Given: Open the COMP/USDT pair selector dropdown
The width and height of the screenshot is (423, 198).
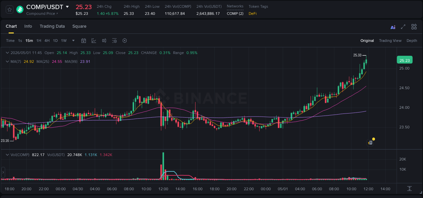Looking at the screenshot, I should pos(67,7).
